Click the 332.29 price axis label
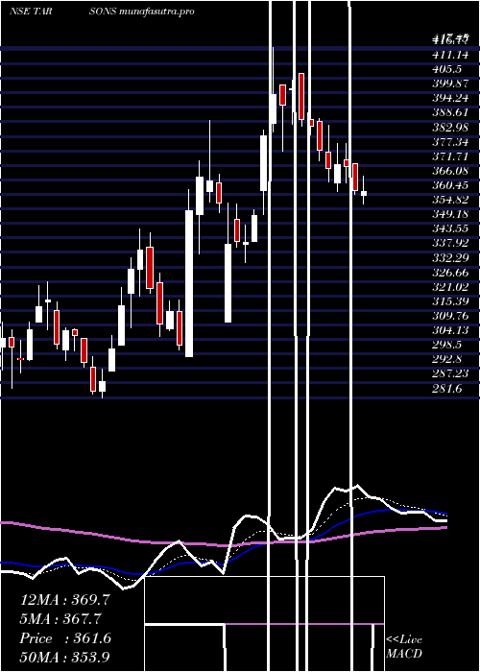This screenshot has width=480, height=672. pos(450,258)
